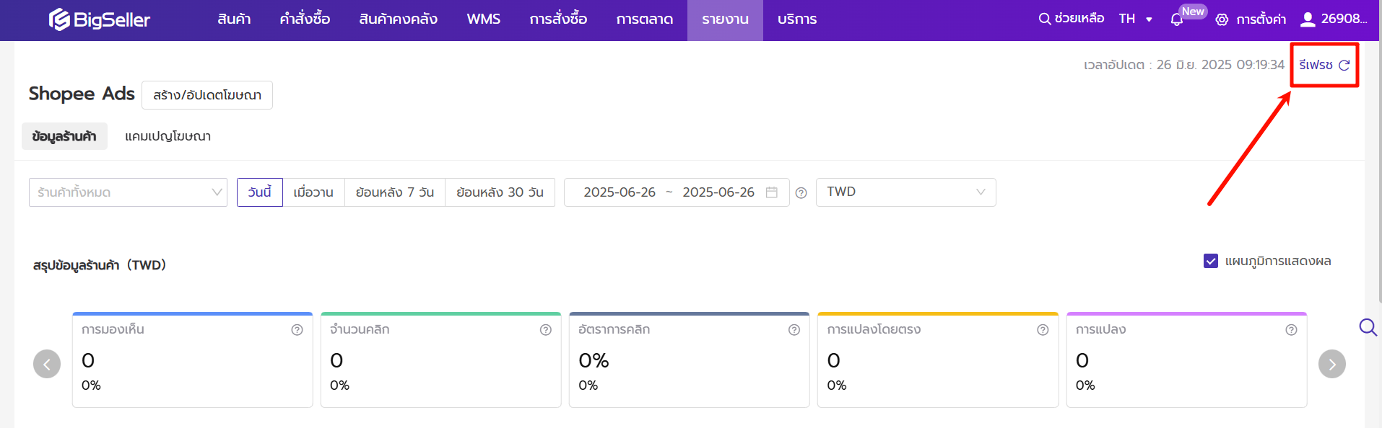Click the BigSeller logo

tap(100, 19)
